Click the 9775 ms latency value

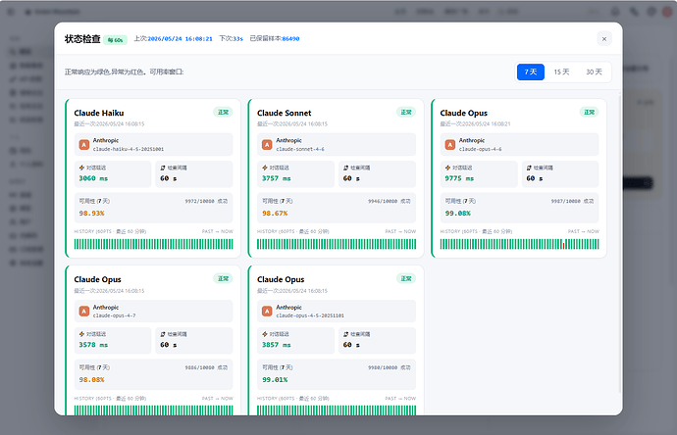[459, 178]
